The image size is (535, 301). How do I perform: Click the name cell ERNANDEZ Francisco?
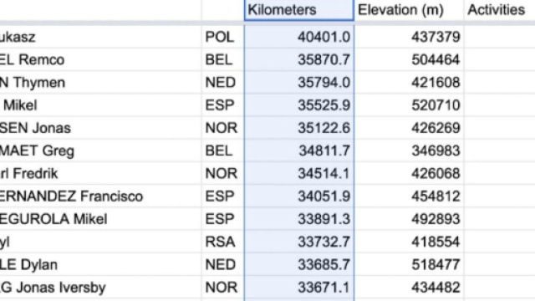[100, 196]
